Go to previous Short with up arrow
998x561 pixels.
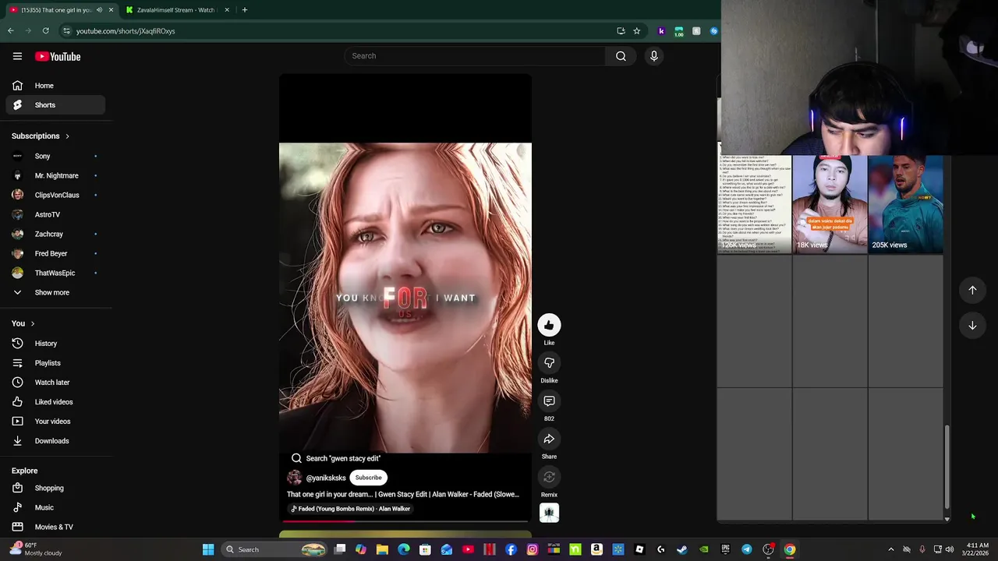pos(972,290)
